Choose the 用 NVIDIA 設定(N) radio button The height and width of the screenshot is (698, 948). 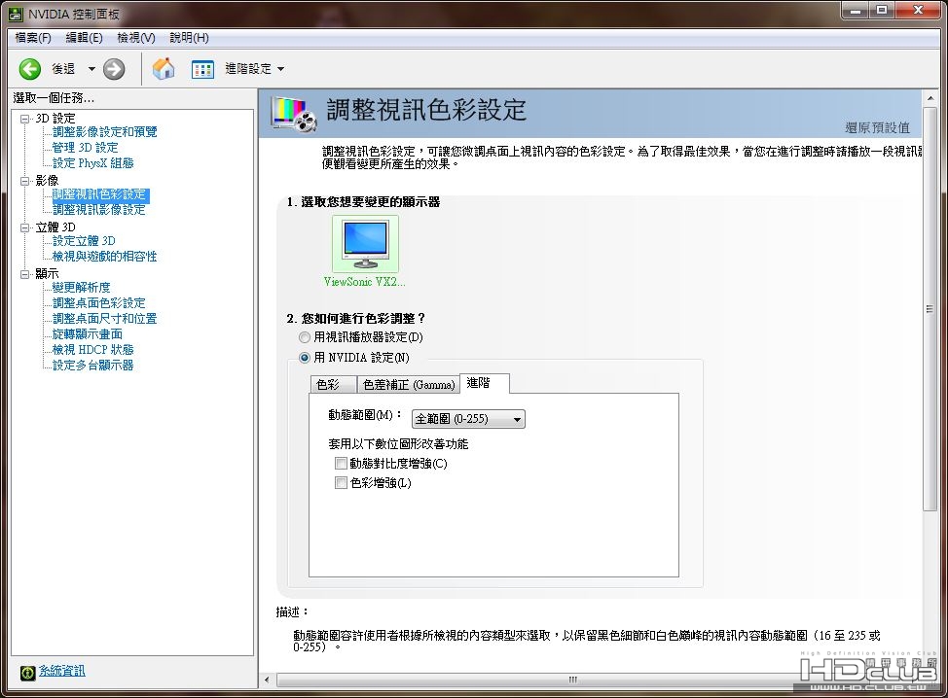tap(305, 358)
